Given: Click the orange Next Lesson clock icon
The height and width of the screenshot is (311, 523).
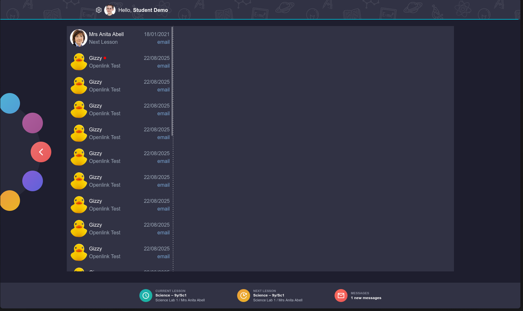Looking at the screenshot, I should [x=244, y=296].
